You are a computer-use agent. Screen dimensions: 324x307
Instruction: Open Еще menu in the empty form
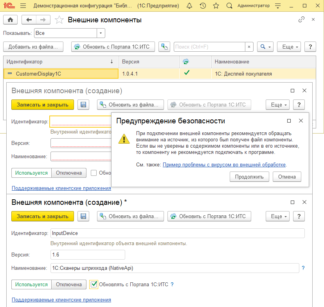pyautogui.click(x=277, y=105)
